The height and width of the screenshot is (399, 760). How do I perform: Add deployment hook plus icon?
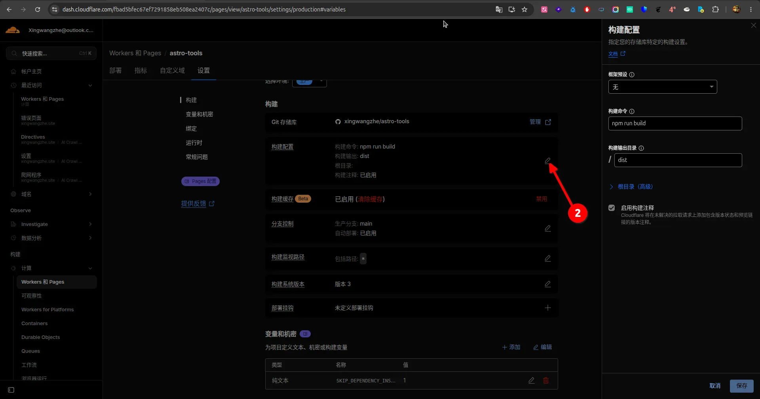(x=548, y=308)
